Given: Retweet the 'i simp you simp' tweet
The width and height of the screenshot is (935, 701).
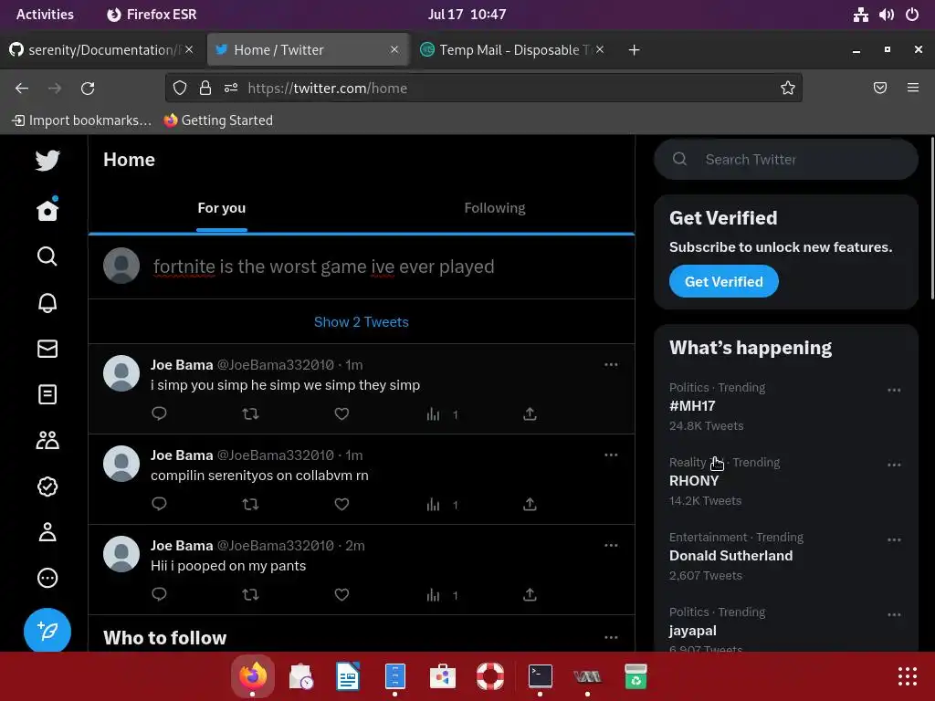Looking at the screenshot, I should (x=250, y=413).
